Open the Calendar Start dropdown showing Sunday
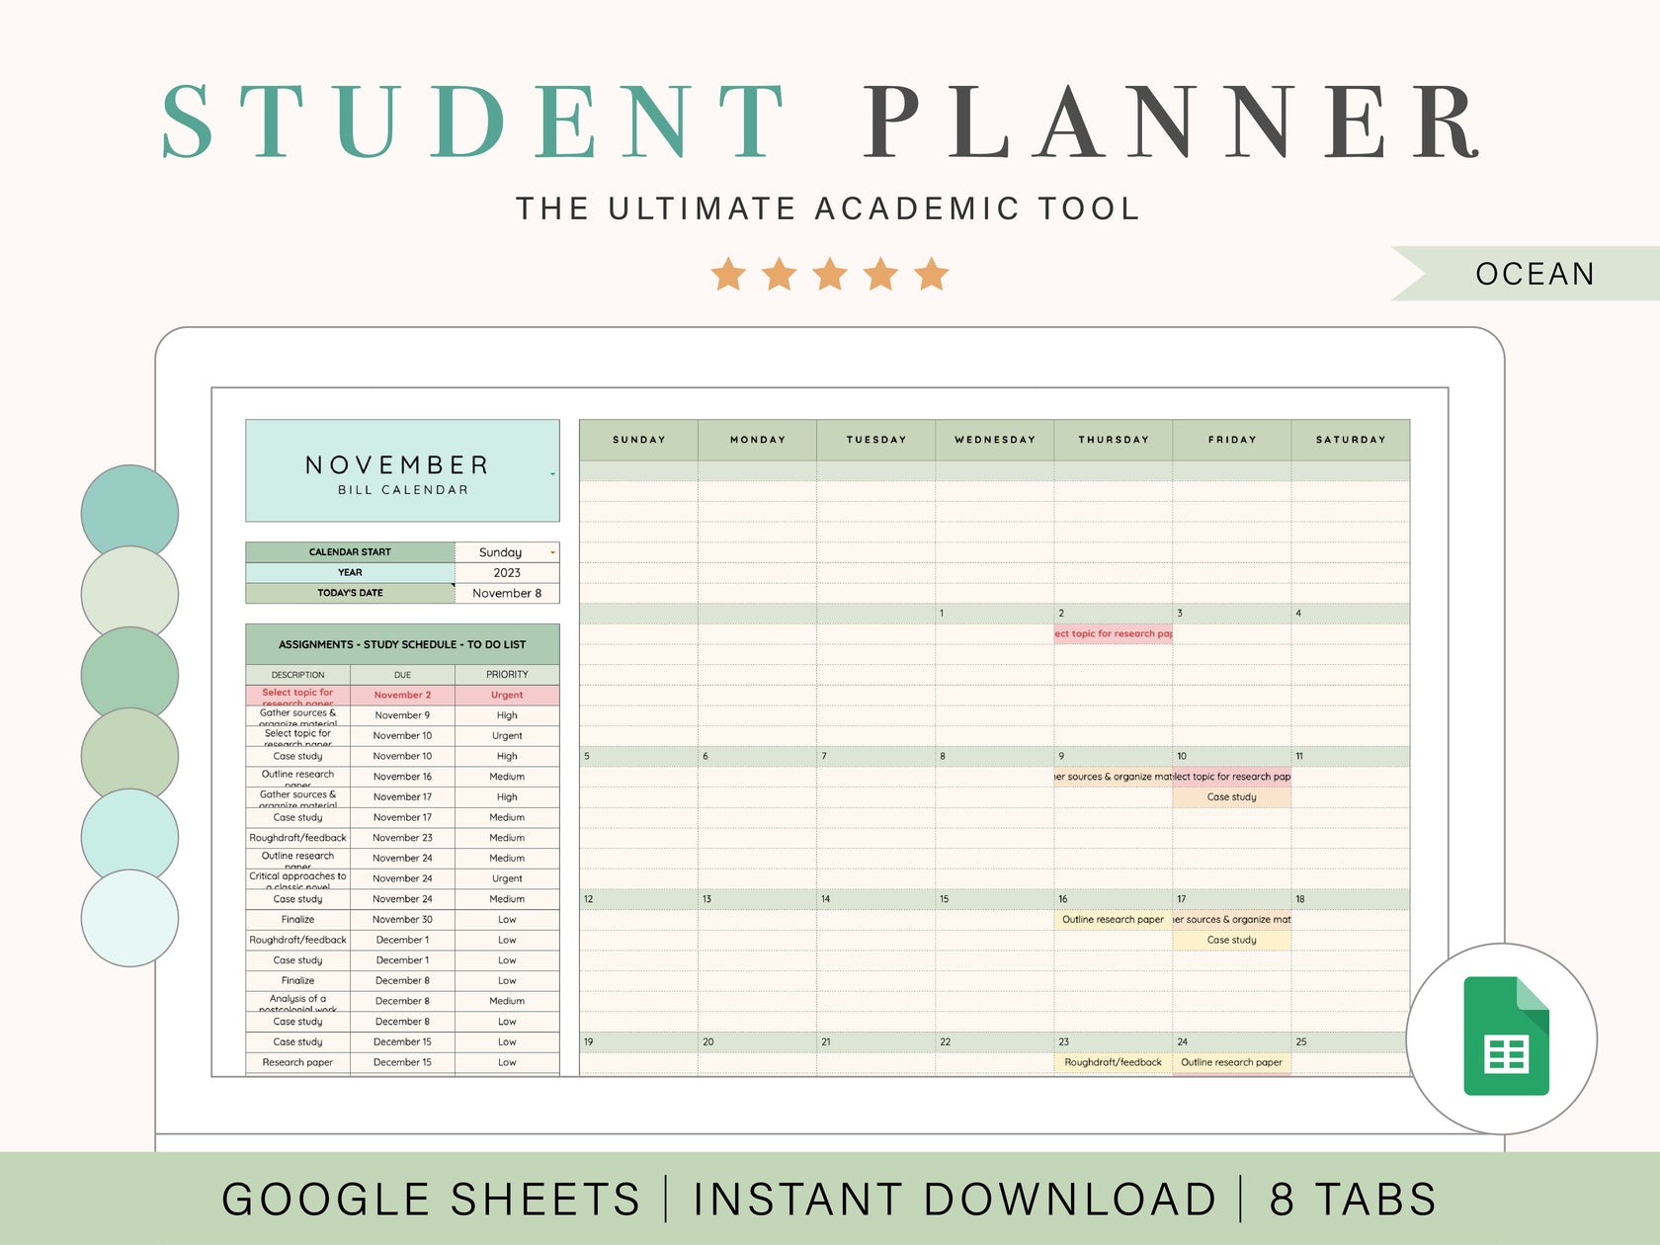The height and width of the screenshot is (1245, 1660). 550,552
